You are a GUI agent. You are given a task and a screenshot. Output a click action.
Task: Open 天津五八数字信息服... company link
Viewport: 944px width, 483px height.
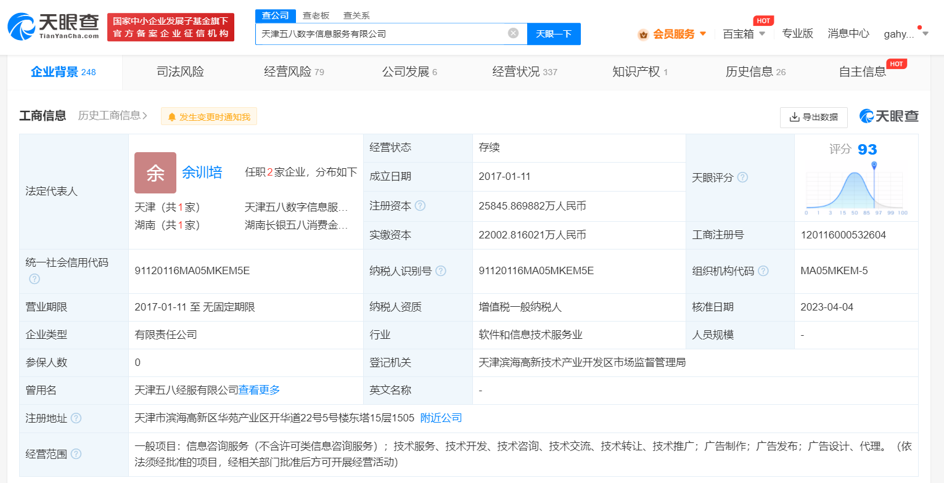tap(297, 207)
